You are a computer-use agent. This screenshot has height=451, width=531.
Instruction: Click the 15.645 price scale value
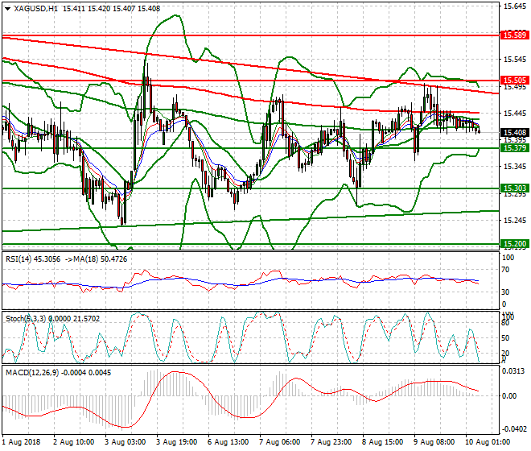point(515,6)
